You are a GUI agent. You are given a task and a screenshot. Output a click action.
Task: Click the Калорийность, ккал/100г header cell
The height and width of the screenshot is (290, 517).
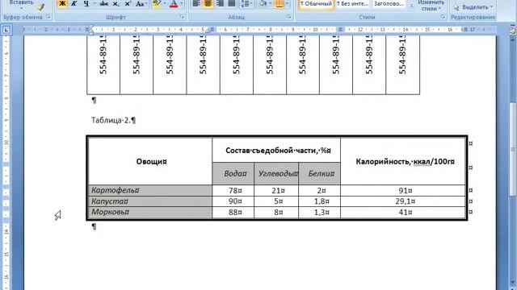click(403, 161)
